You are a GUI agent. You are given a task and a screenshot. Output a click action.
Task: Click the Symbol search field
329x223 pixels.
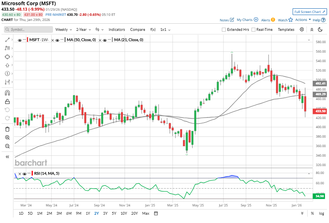tap(28, 30)
